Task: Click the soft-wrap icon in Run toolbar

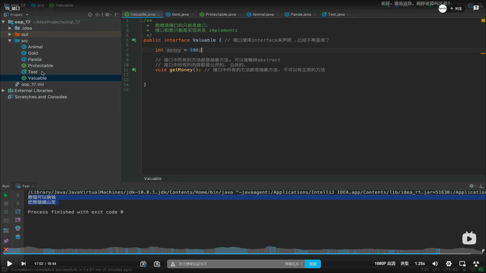Action: click(18, 212)
